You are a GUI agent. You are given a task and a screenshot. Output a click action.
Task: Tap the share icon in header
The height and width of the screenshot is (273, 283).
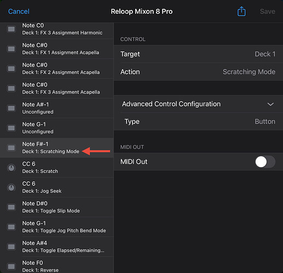click(x=241, y=11)
